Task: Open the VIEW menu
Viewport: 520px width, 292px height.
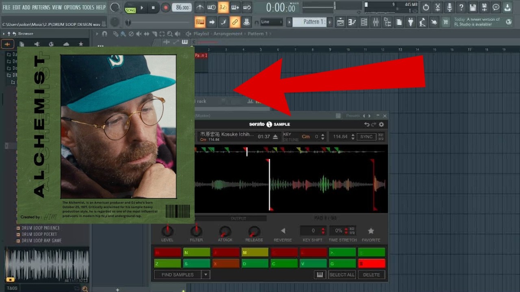Action: pos(57,7)
